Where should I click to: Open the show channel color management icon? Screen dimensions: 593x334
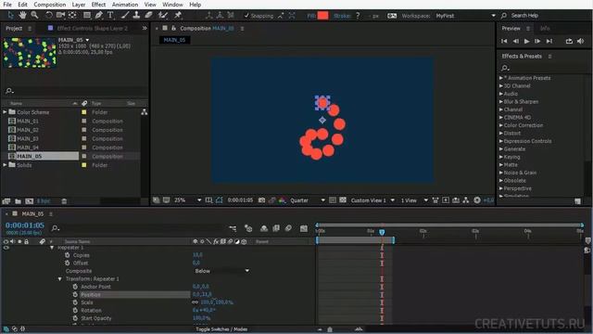282,200
